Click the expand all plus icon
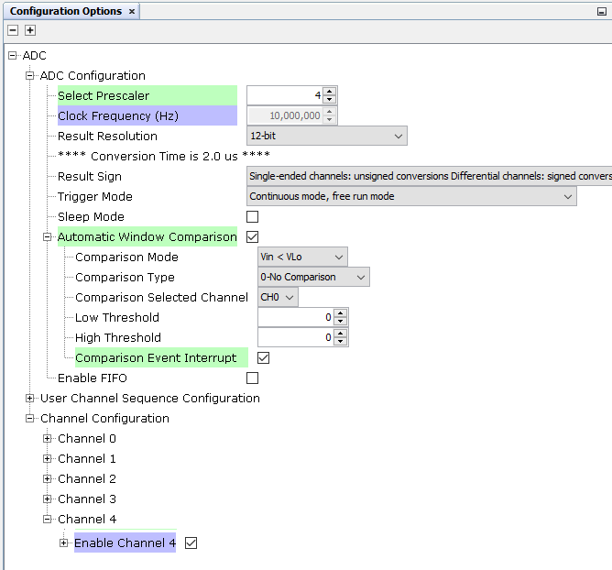 [29, 30]
